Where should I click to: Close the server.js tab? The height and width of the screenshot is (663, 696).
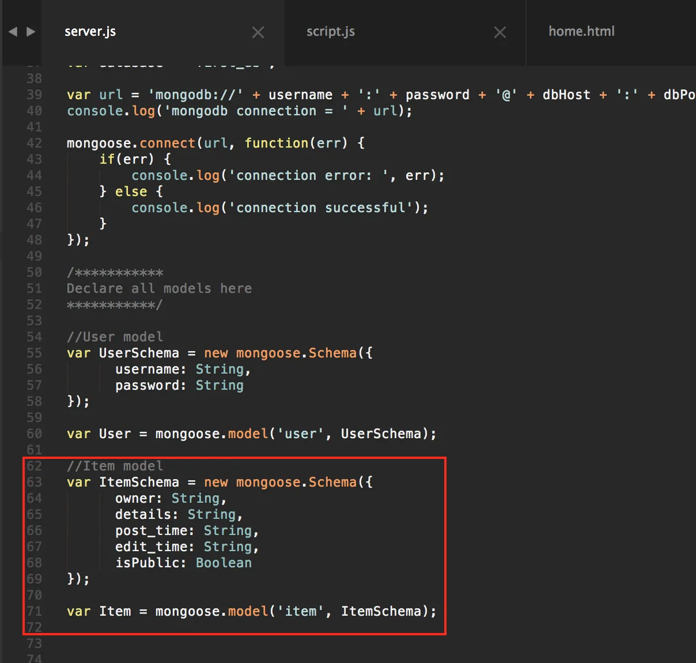click(x=258, y=33)
